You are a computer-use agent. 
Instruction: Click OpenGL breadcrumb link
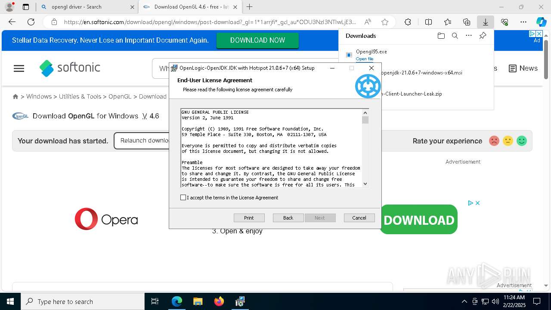pos(120,96)
